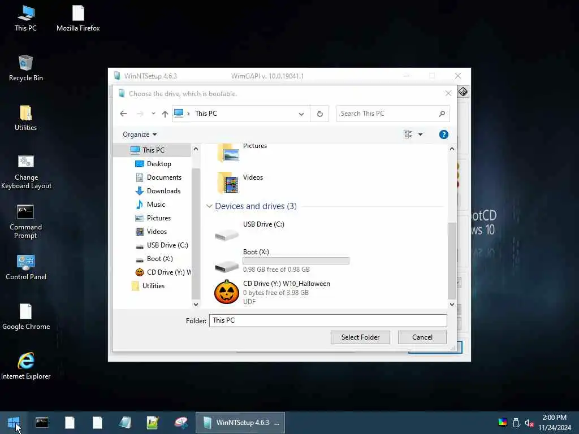Screen dimensions: 579x434
Task: Open the Command Prompt desktop shortcut
Action: click(x=25, y=222)
